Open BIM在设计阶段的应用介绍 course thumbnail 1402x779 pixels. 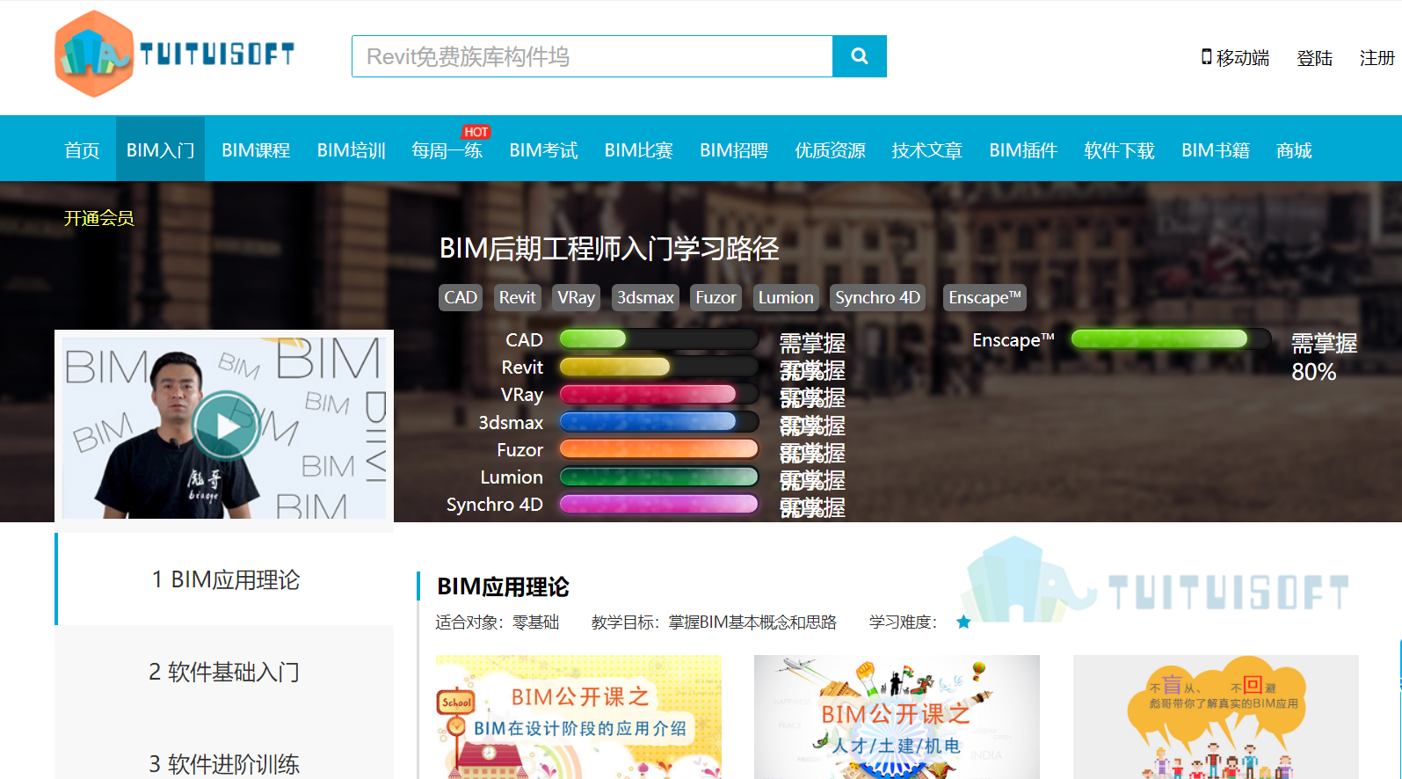coord(578,717)
